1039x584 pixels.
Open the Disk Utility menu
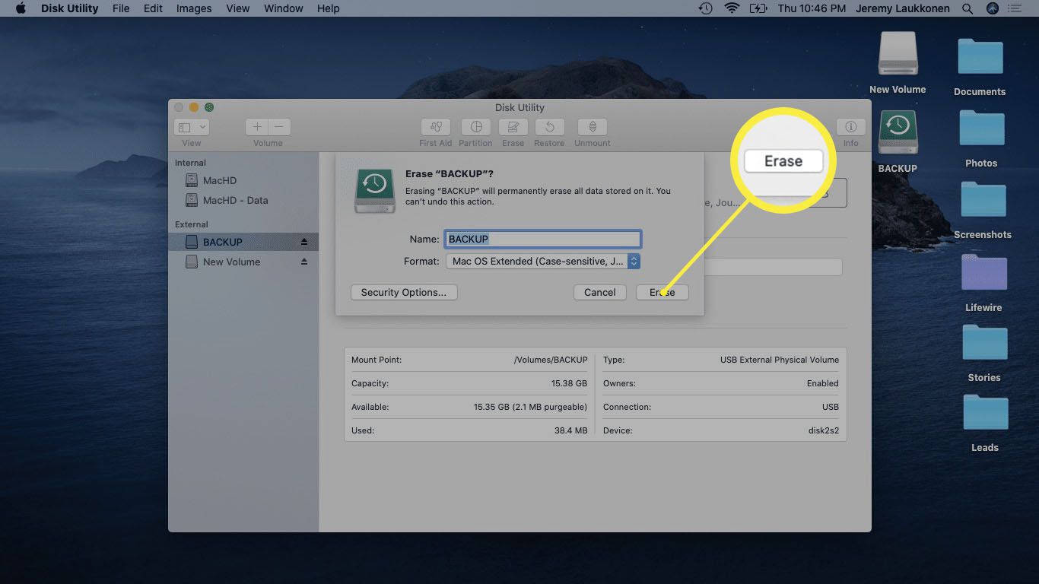pyautogui.click(x=69, y=8)
